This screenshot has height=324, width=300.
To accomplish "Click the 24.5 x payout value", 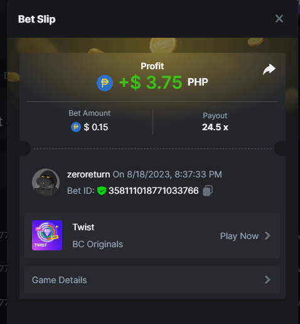I will coord(215,127).
